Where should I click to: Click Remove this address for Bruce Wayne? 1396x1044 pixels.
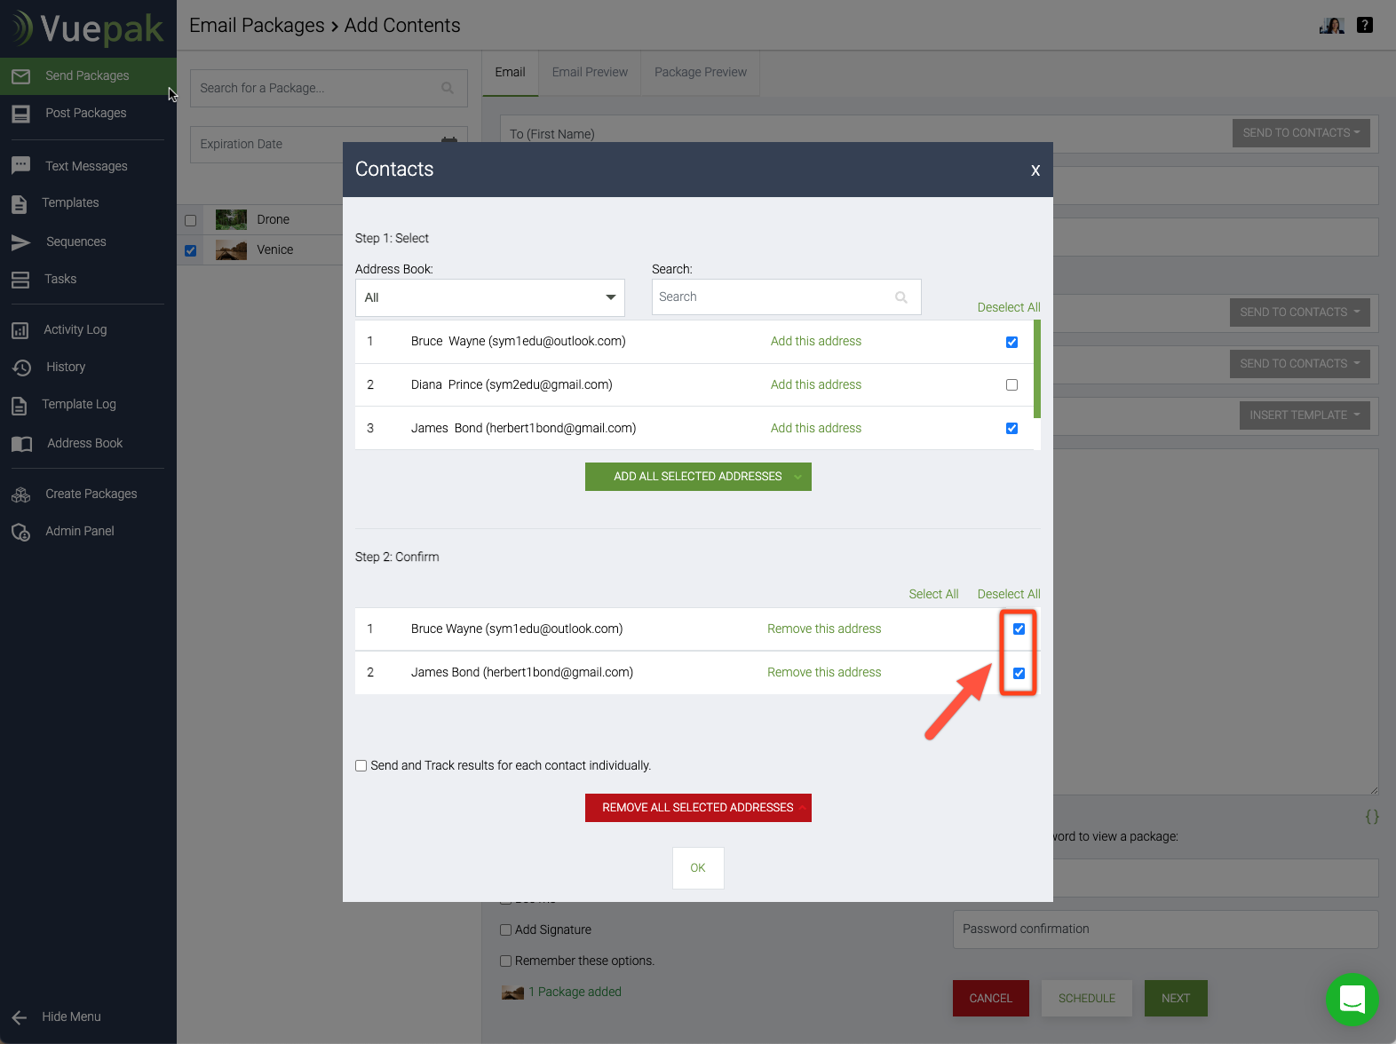824,629
